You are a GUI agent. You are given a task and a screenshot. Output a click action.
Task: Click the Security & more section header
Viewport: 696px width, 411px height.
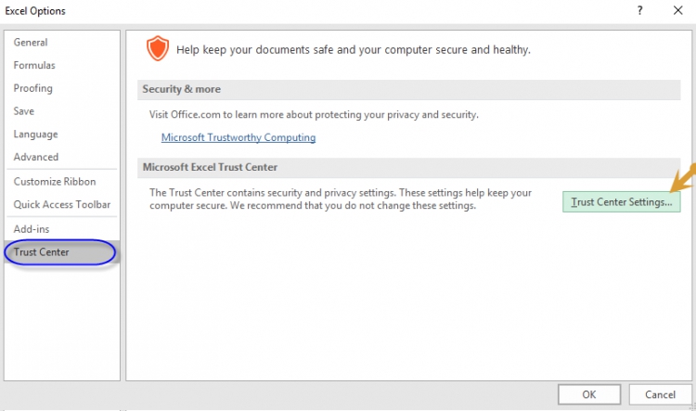click(x=181, y=89)
